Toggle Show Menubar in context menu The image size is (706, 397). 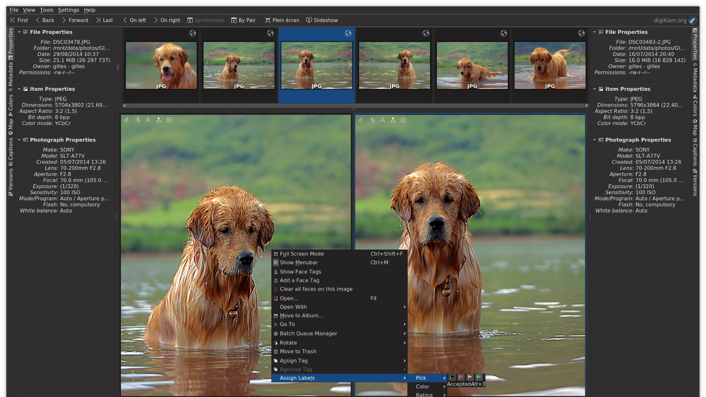[x=299, y=262]
